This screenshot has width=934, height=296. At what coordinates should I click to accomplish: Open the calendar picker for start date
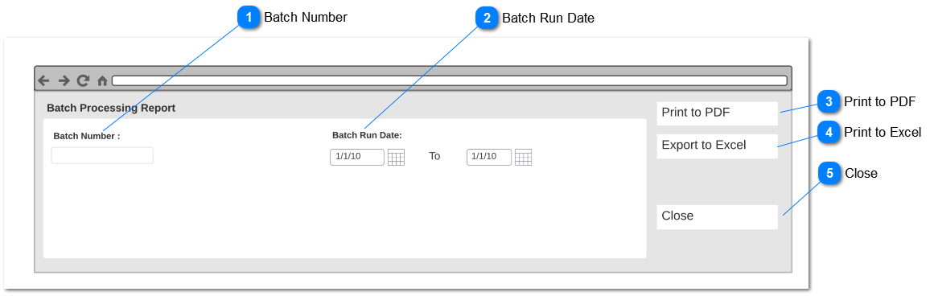[x=396, y=157]
